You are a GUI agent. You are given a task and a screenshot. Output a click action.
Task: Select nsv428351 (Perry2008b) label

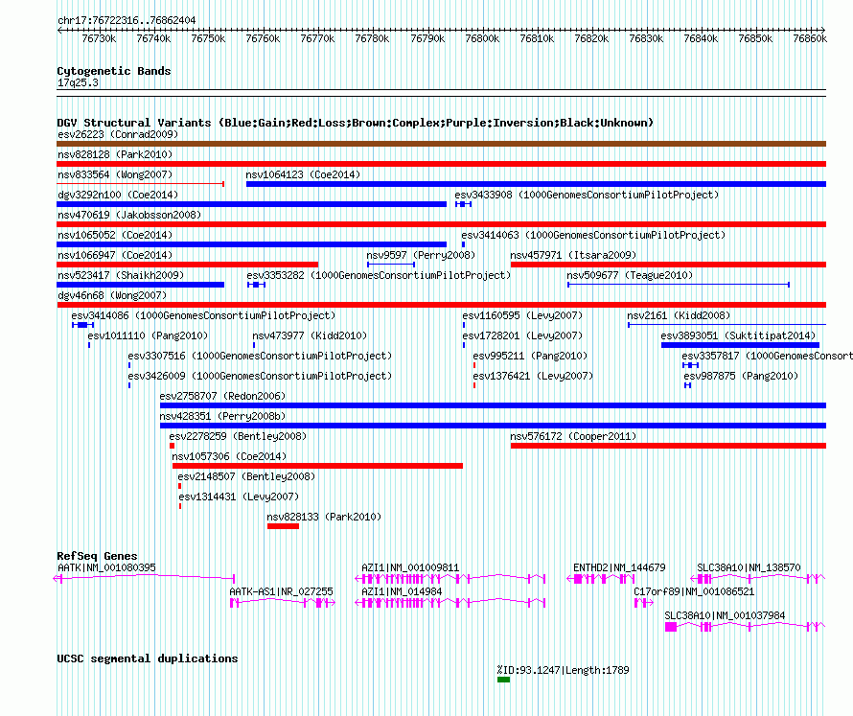[x=222, y=416]
